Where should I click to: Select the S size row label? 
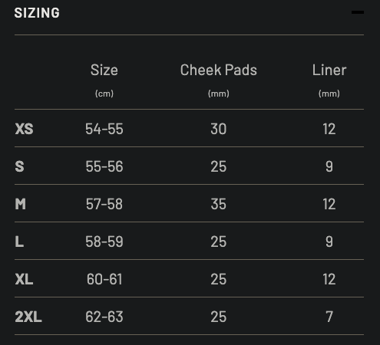[x=19, y=166]
